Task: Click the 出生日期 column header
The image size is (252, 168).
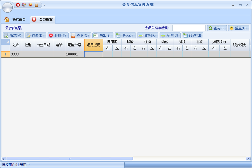Action: [43, 45]
